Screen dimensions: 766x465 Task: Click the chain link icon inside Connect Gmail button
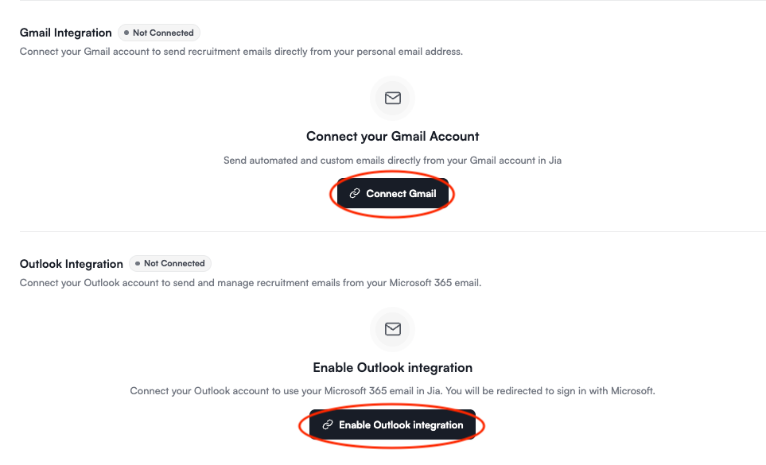click(x=356, y=193)
